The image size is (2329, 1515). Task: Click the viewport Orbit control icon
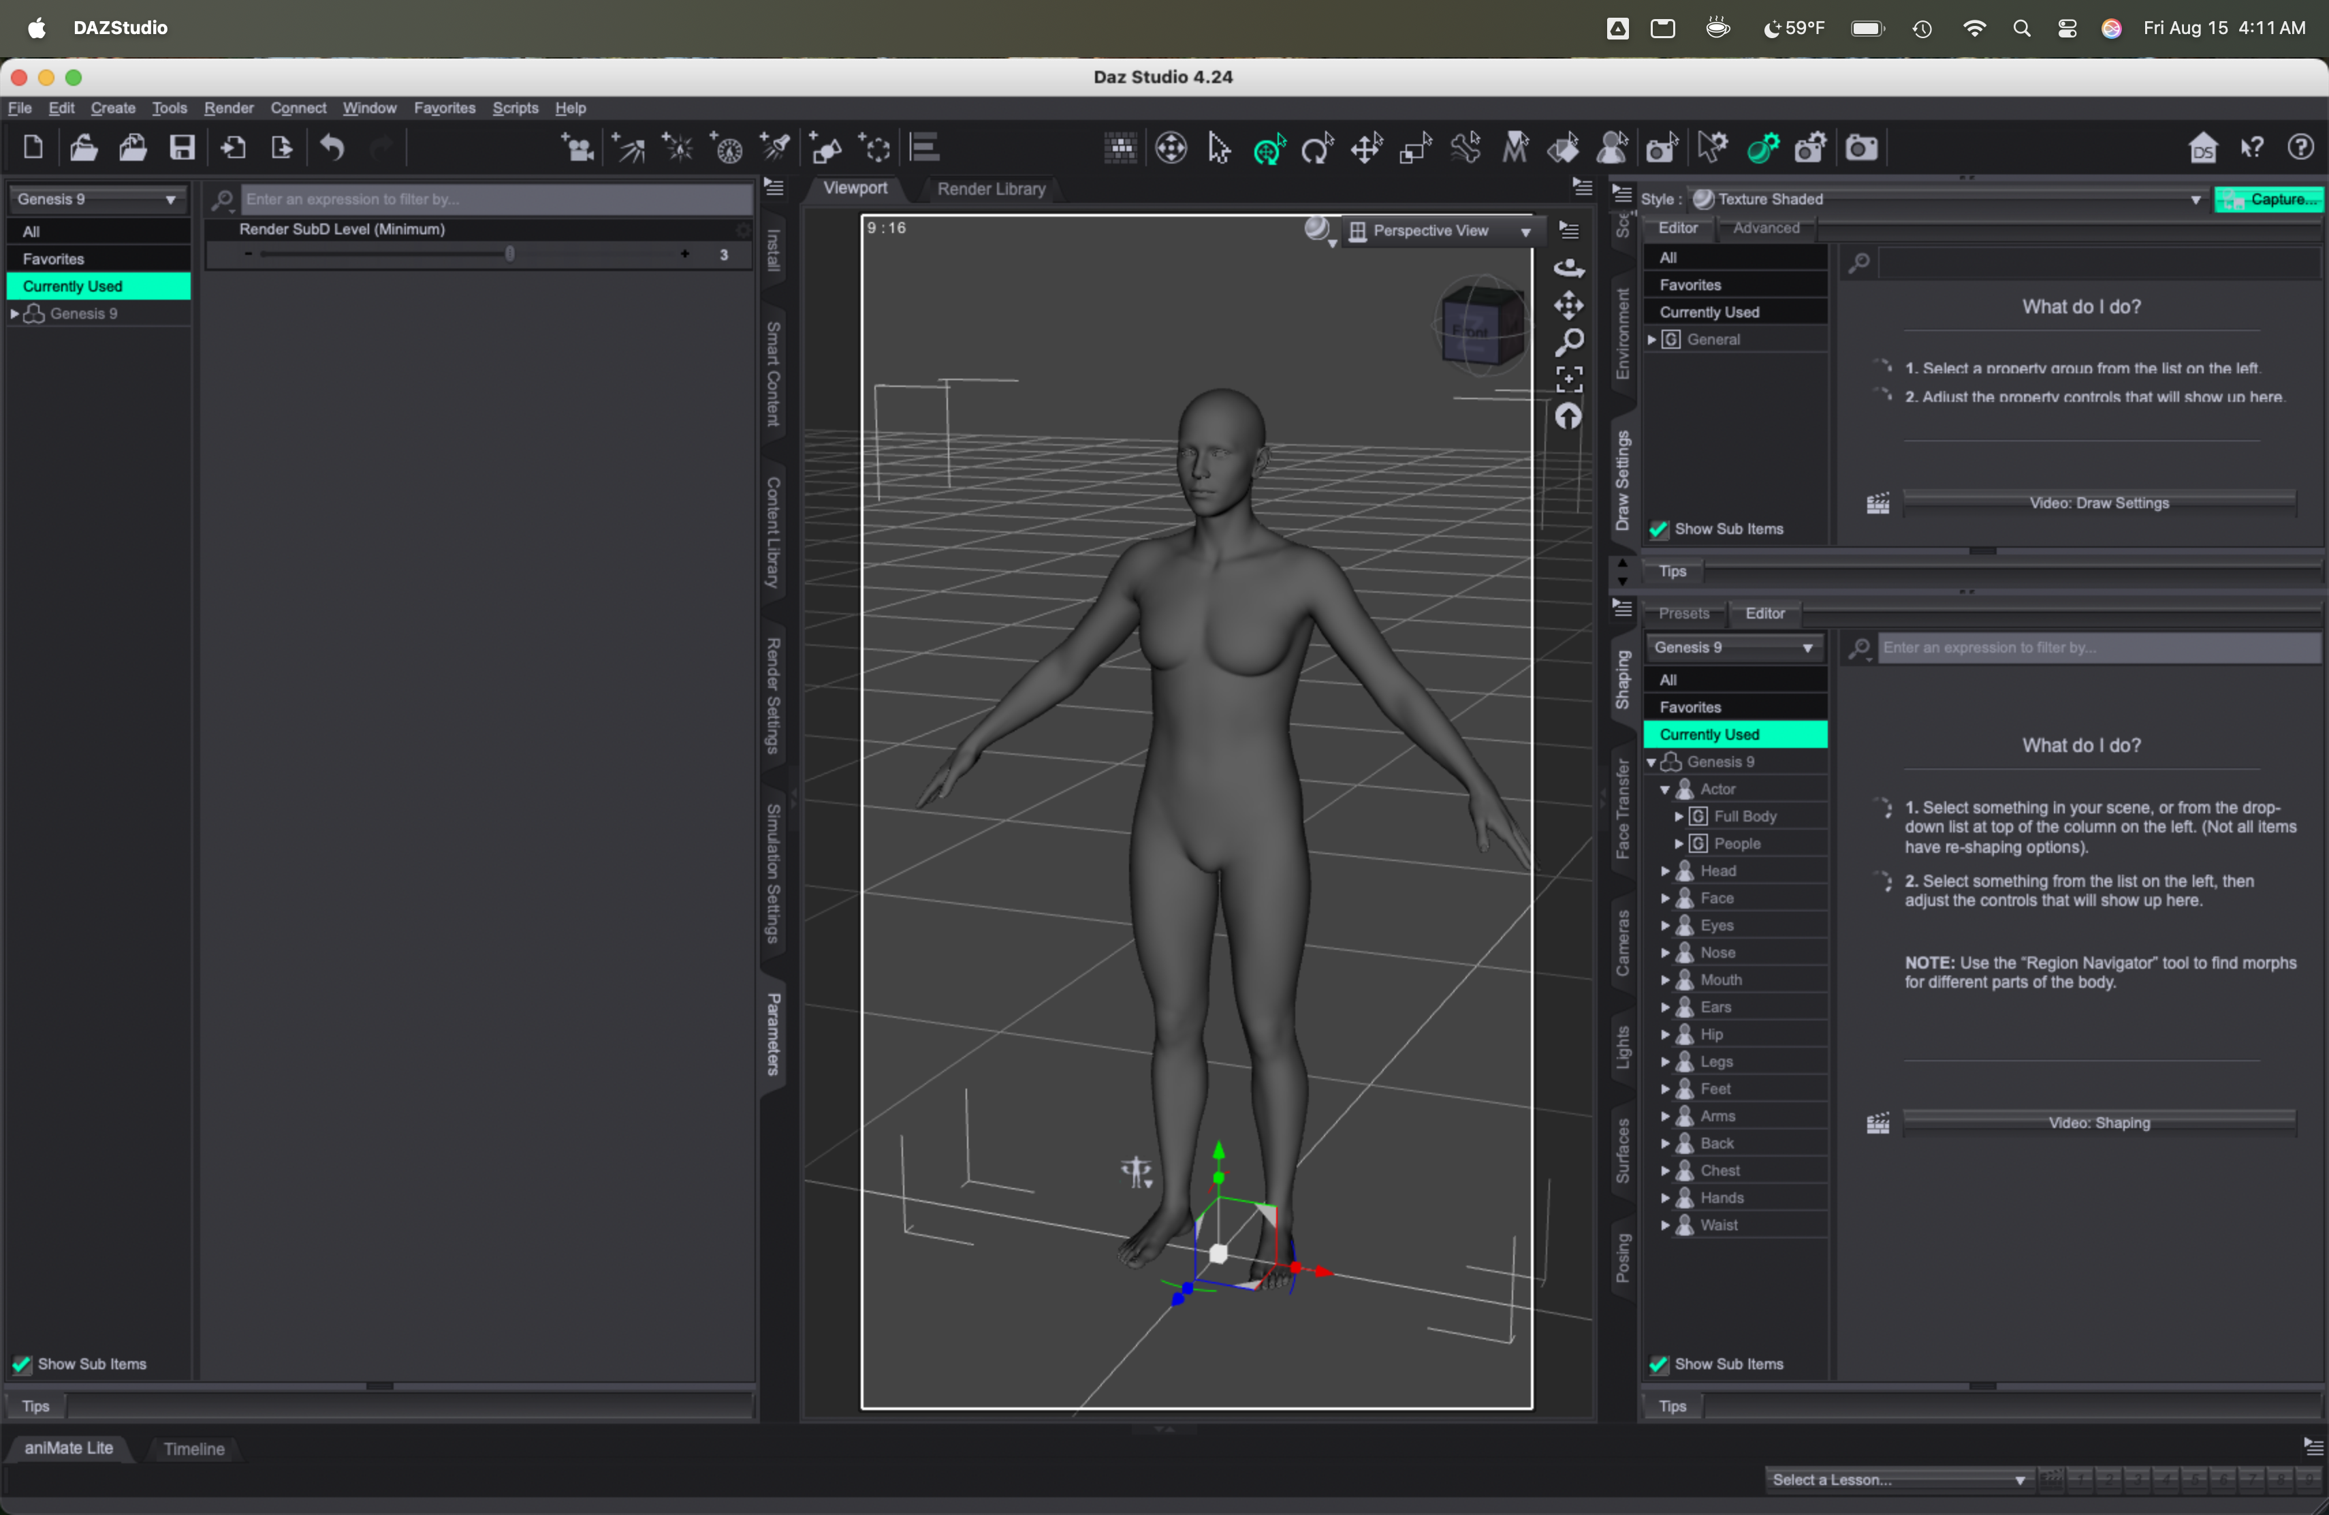pos(1568,267)
